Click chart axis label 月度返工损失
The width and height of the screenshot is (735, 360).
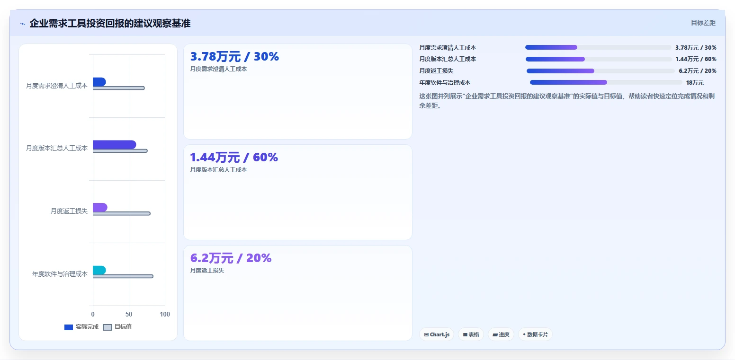(x=69, y=211)
